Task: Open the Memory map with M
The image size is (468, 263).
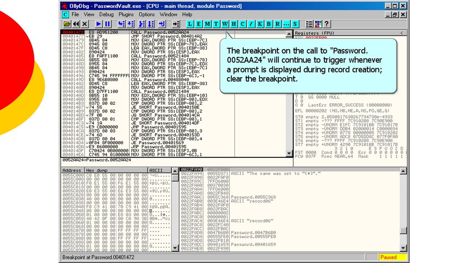Action: point(208,24)
